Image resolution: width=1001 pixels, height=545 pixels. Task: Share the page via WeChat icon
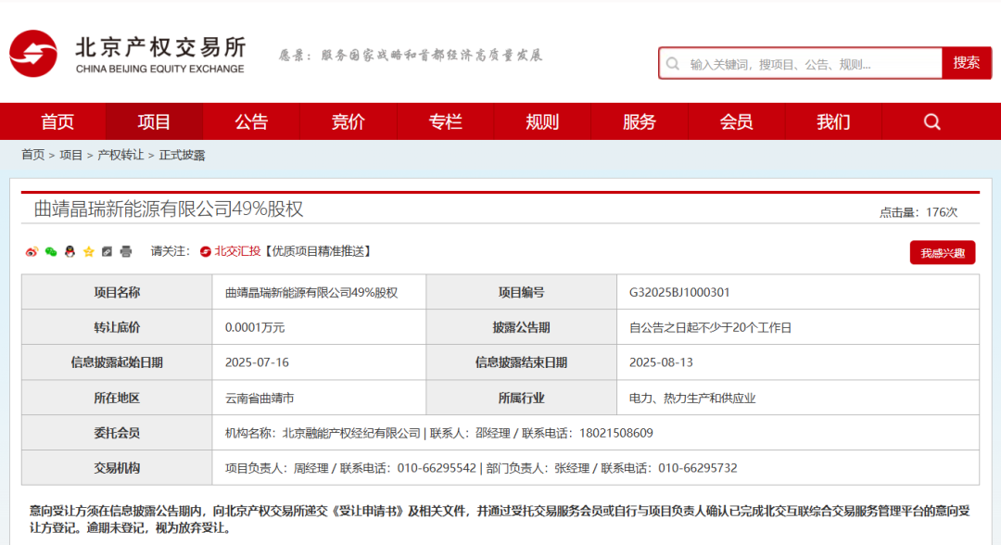50,251
